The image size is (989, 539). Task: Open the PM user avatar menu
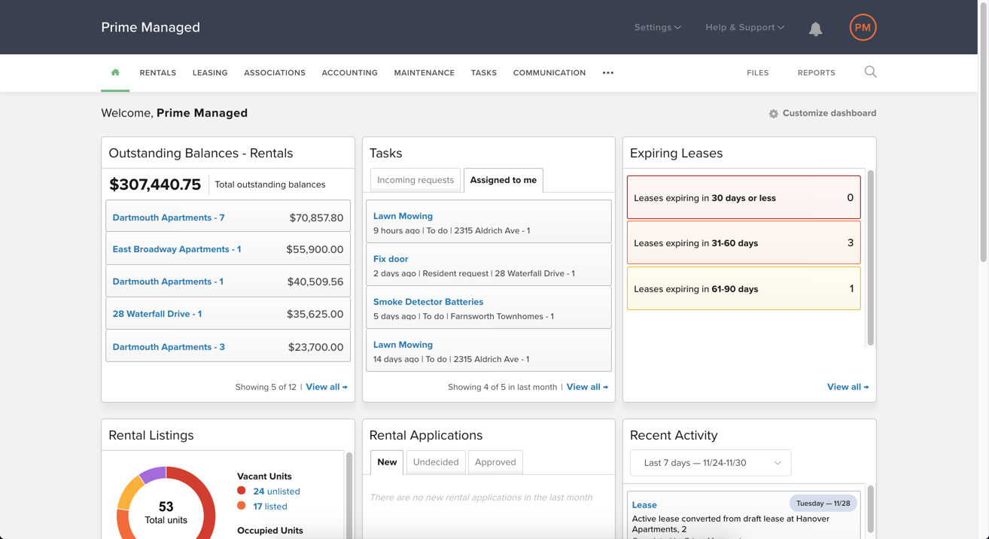point(863,27)
